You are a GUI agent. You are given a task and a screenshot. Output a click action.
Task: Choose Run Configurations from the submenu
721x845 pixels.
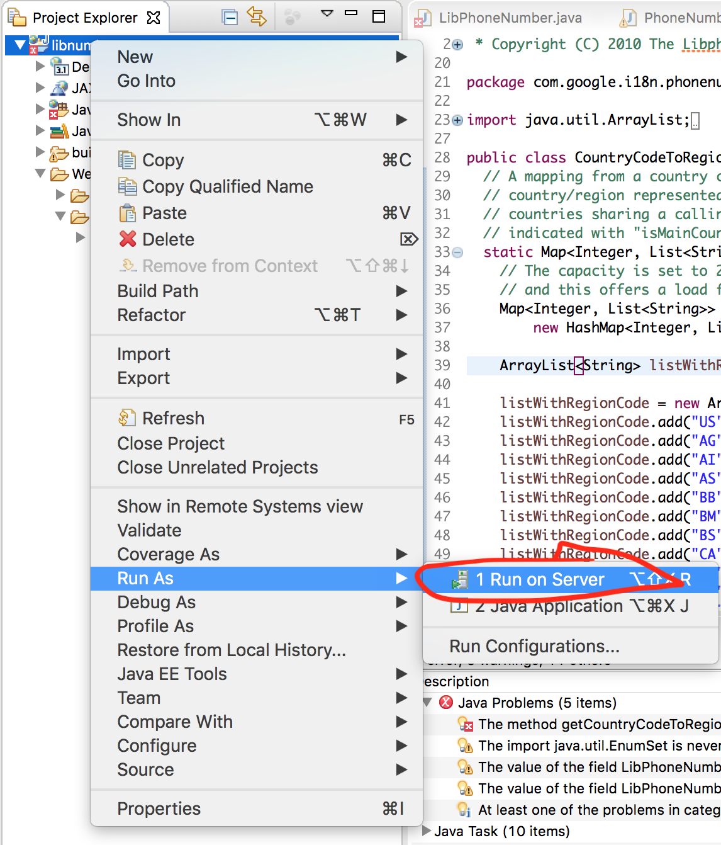click(x=534, y=646)
